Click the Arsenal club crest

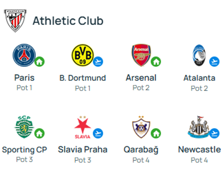(141, 55)
